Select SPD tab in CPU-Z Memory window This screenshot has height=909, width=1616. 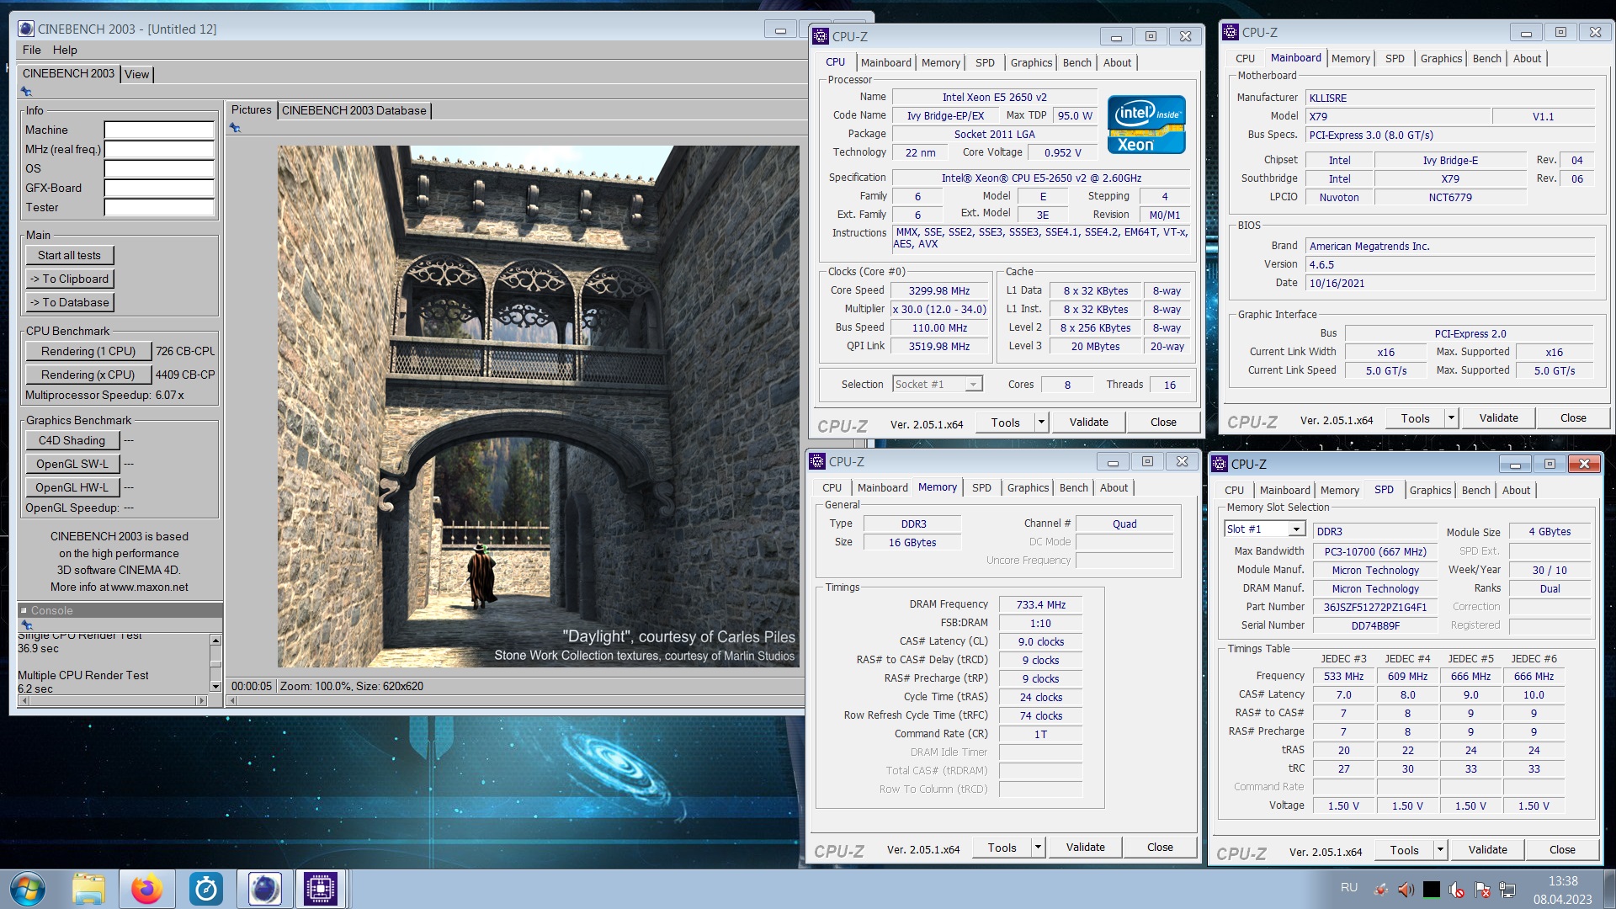tap(981, 487)
